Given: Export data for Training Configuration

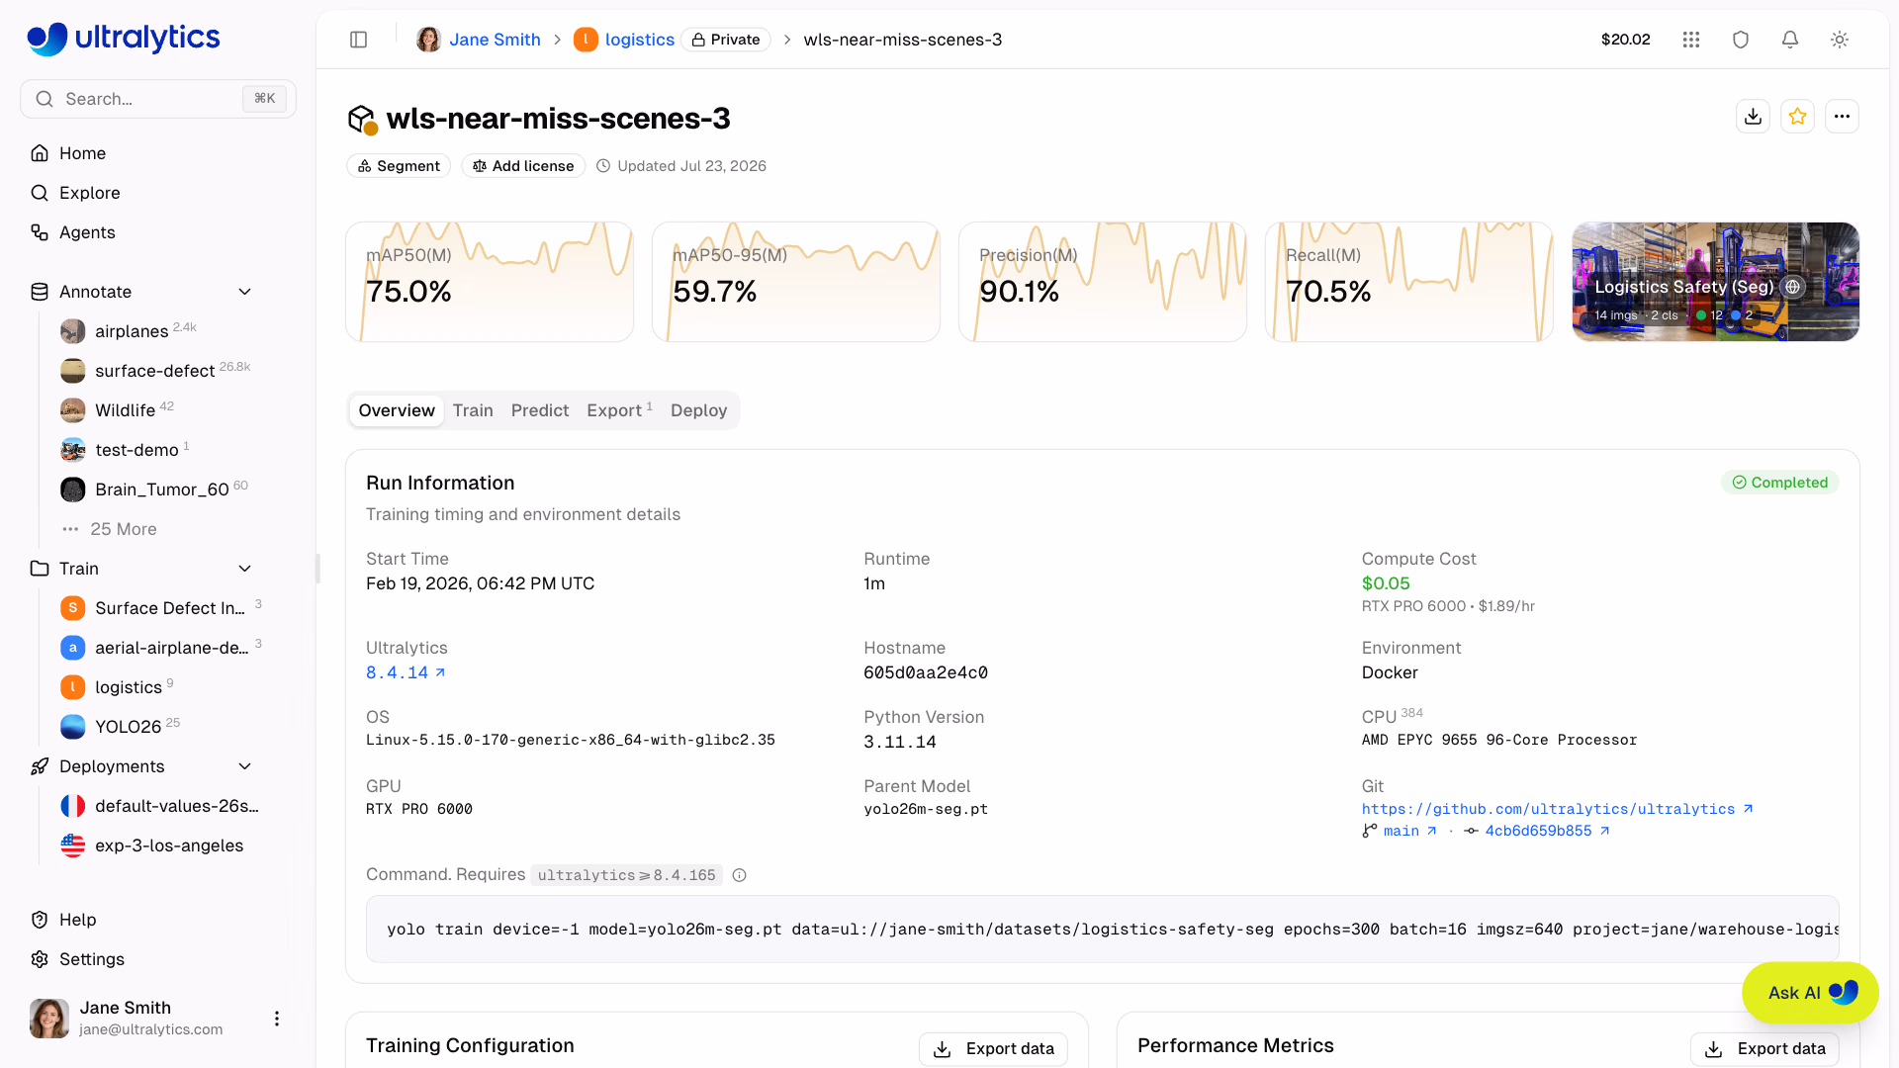Looking at the screenshot, I should tap(993, 1049).
